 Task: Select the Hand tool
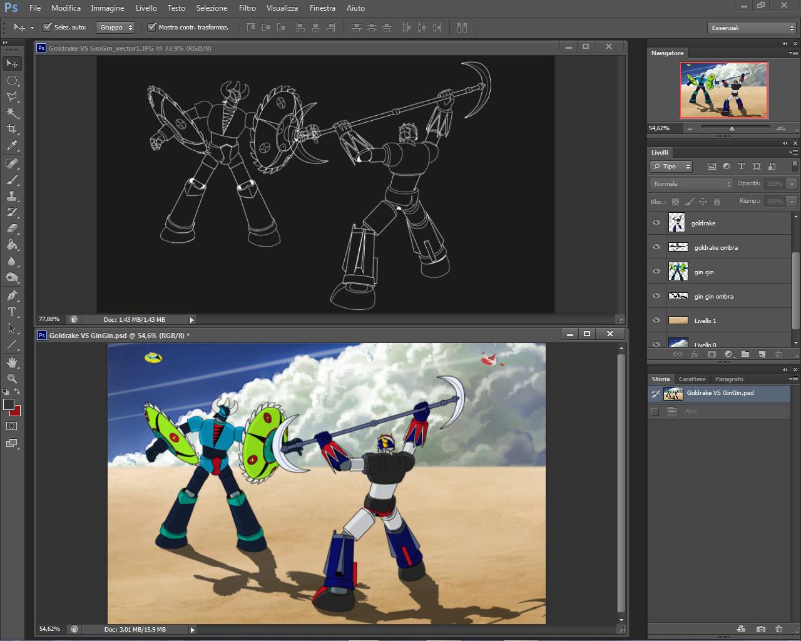[12, 362]
